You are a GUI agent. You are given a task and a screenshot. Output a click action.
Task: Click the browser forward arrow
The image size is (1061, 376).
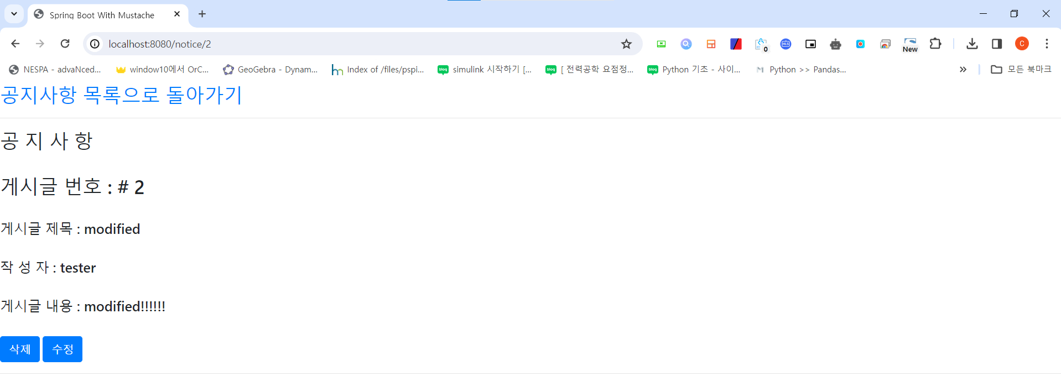tap(40, 44)
